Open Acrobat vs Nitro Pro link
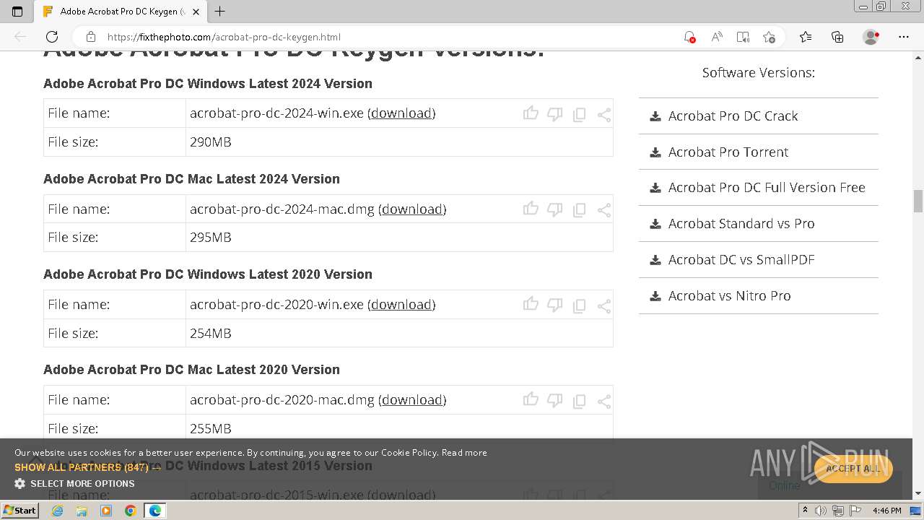Viewport: 924px width, 520px height. [729, 295]
